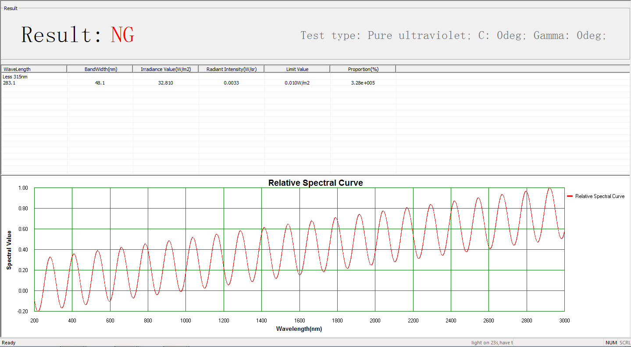Click the NUM indicator in status bar
Screen dimensions: 631x347
click(611, 343)
